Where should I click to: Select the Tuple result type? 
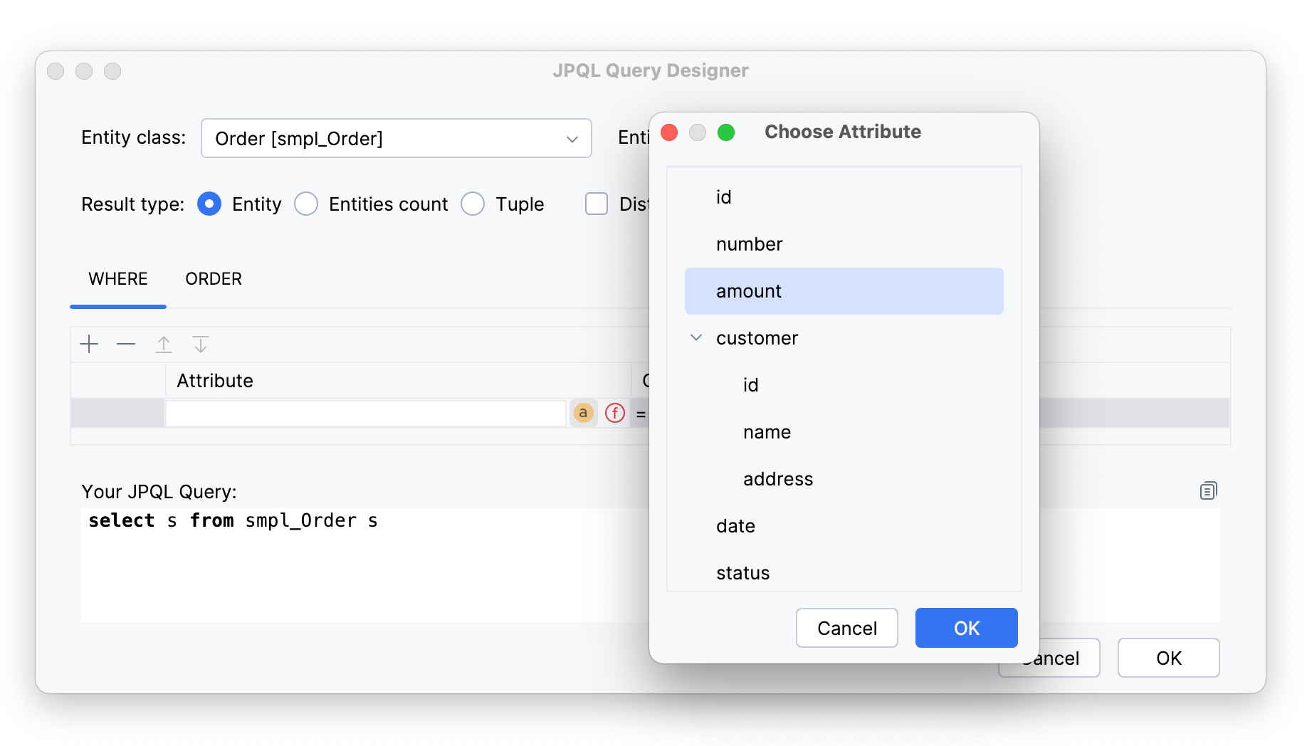[x=473, y=204]
